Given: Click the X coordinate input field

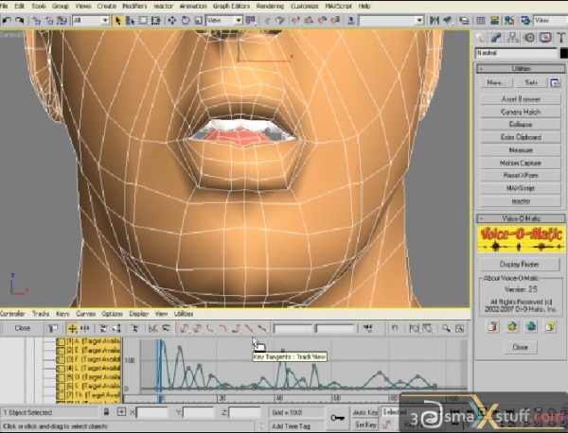Looking at the screenshot, I should click(x=152, y=412).
